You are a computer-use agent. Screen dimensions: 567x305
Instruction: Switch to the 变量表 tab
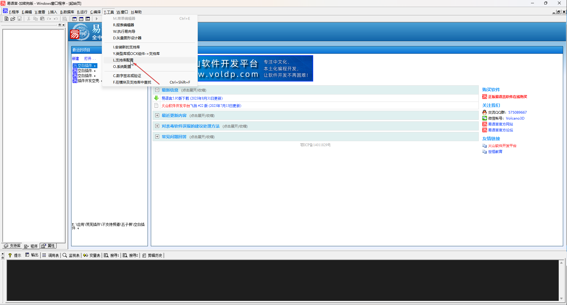pos(92,255)
